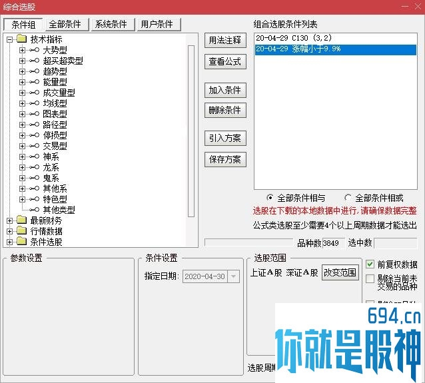
Task: Click the 技术指标 folder icon
Action: (x=22, y=39)
